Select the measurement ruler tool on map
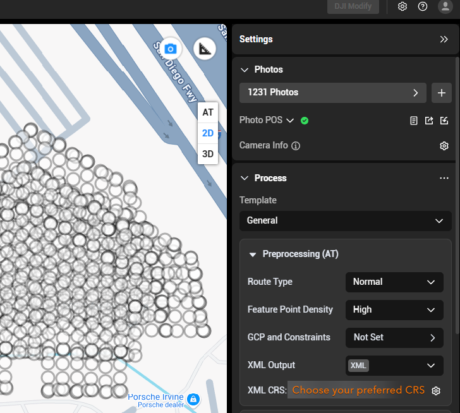Viewport: 460px width, 413px height. click(203, 49)
